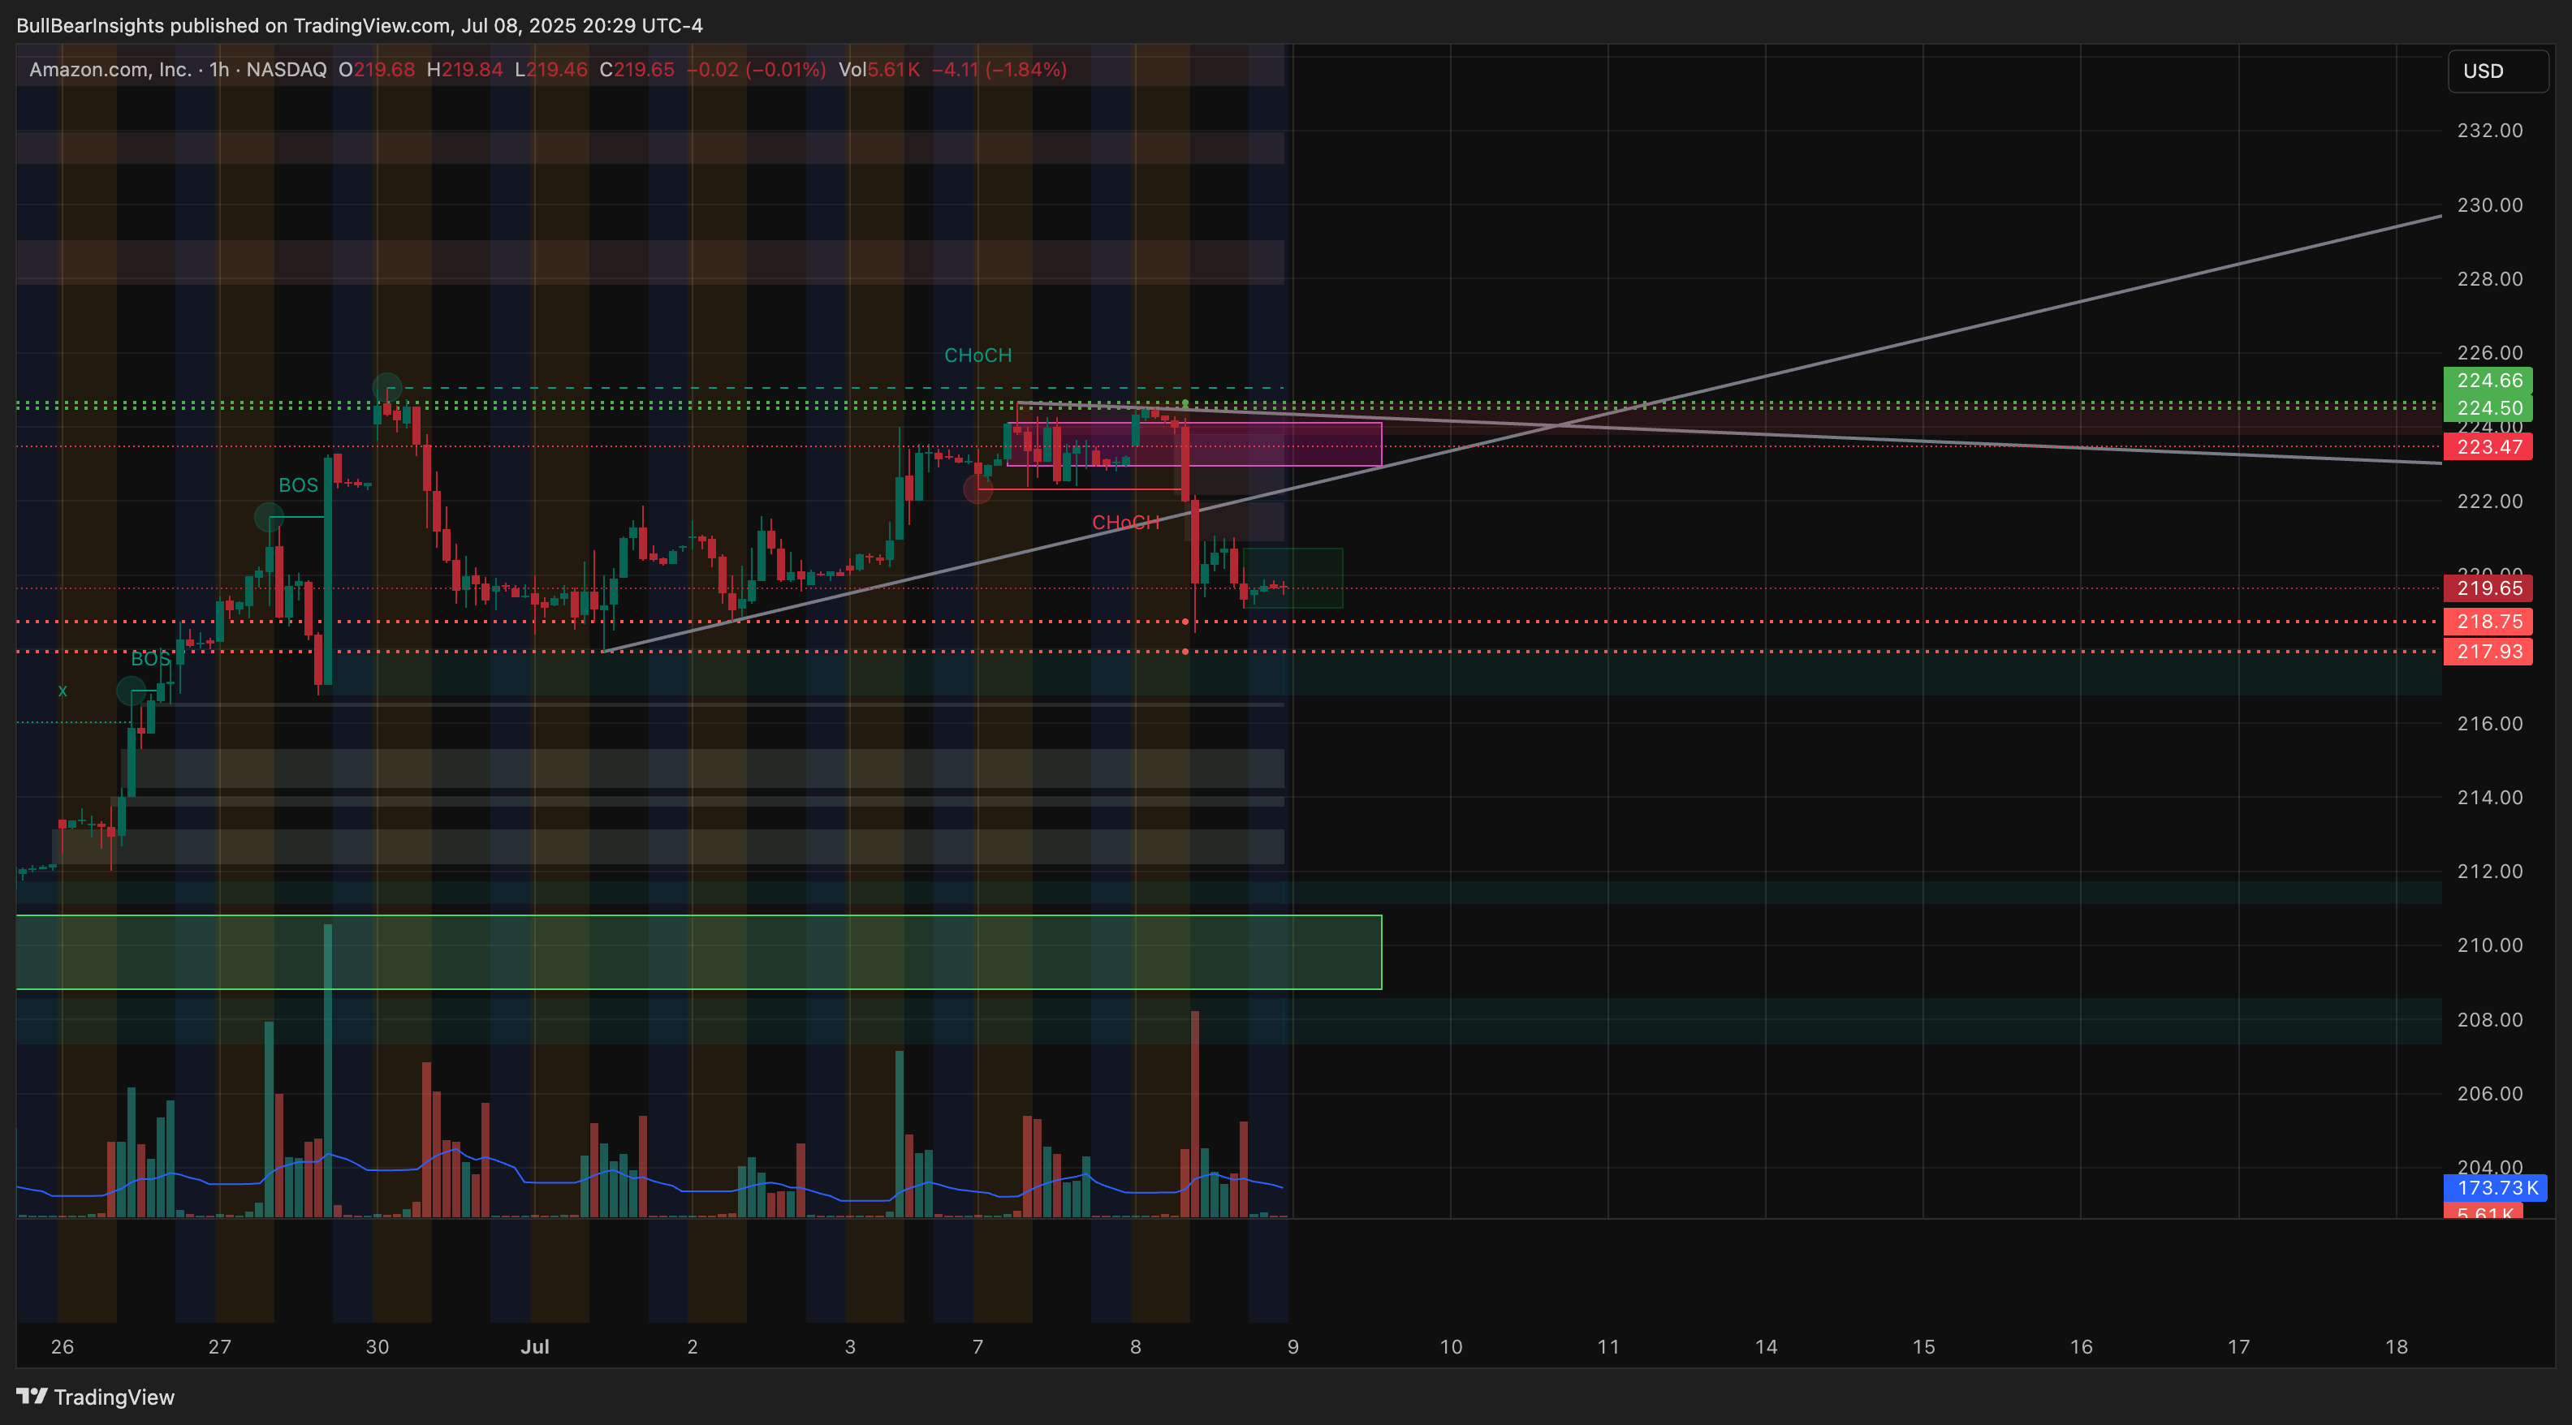Click the 214.00 price axis label

(x=2489, y=798)
